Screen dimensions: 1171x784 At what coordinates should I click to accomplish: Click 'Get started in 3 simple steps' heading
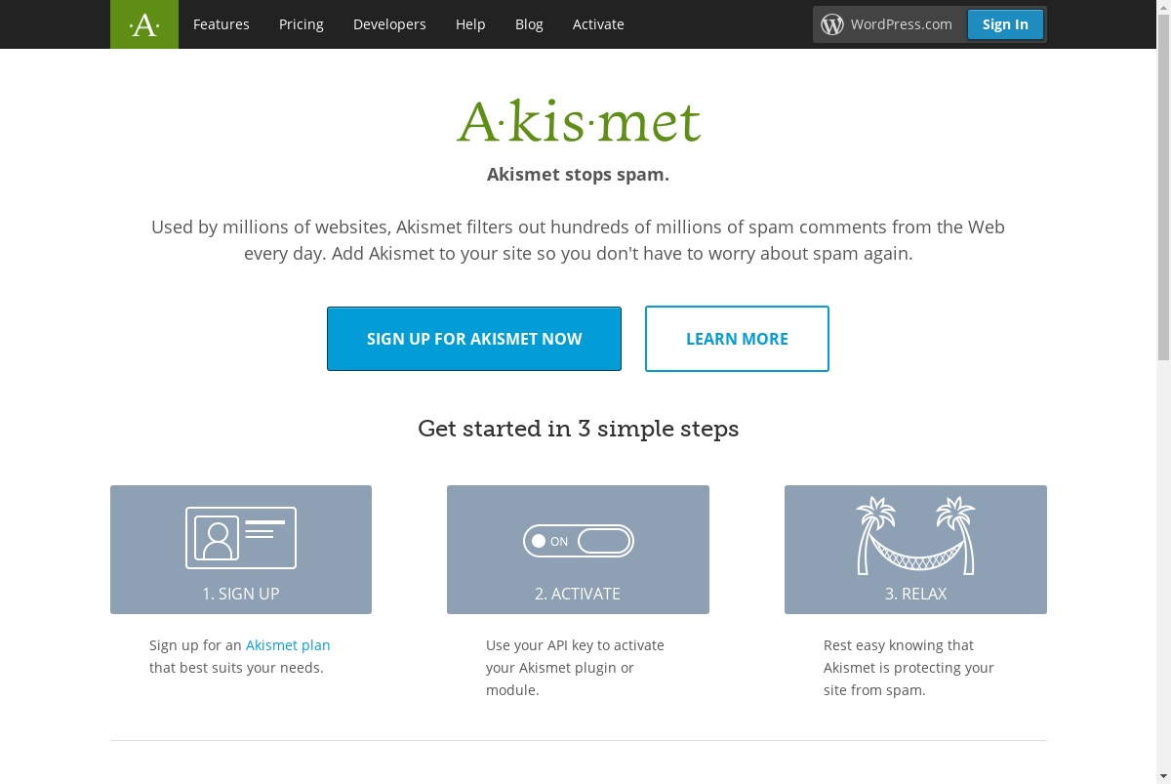(579, 429)
